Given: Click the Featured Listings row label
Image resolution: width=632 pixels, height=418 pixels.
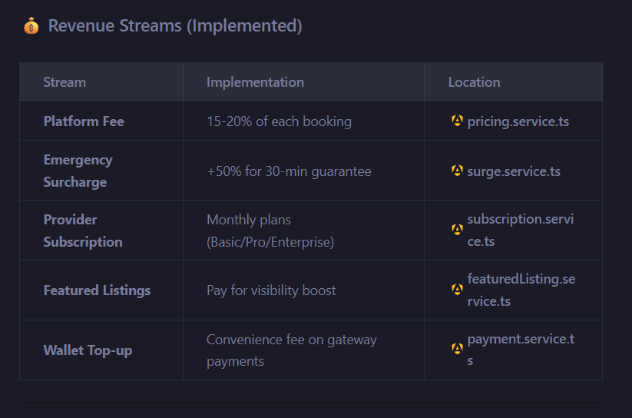Looking at the screenshot, I should (97, 290).
